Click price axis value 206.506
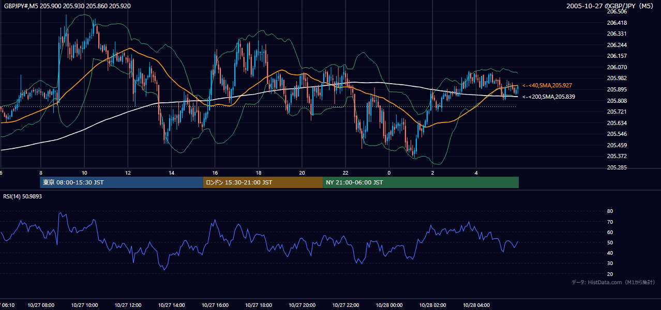 tap(617, 11)
